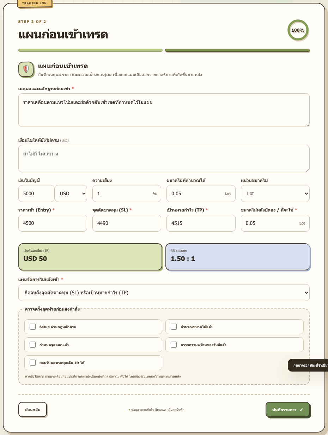Click the จุดตัดขาดทุน (SL) field

pos(127,223)
